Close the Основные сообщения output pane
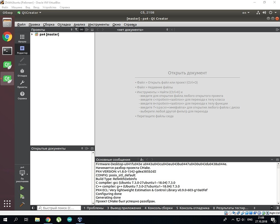 point(277,159)
